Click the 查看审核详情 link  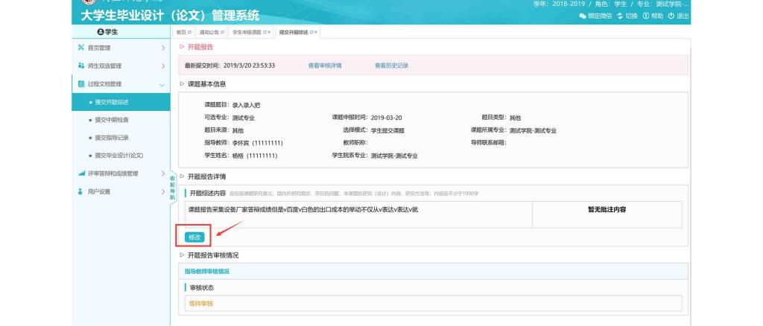click(x=325, y=65)
